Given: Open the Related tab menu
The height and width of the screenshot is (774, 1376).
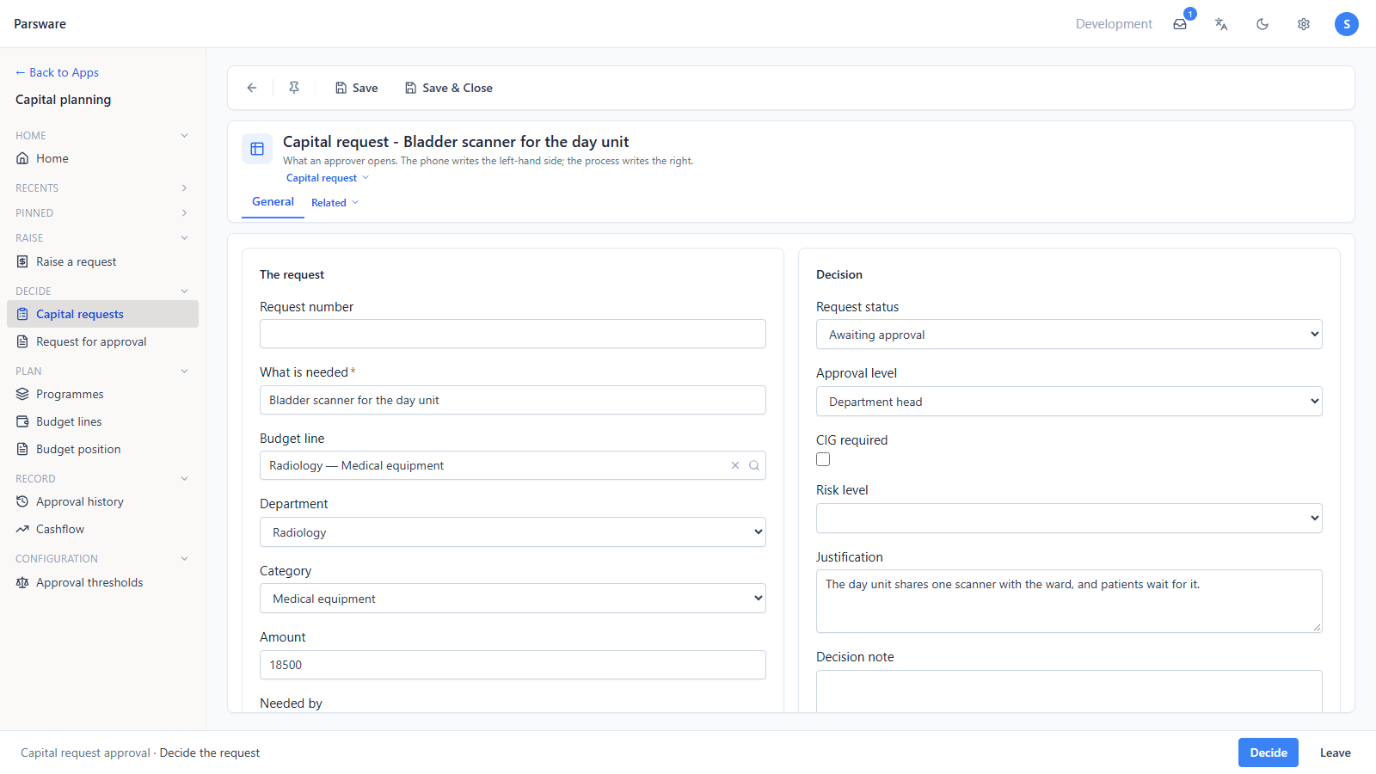Looking at the screenshot, I should [x=335, y=203].
